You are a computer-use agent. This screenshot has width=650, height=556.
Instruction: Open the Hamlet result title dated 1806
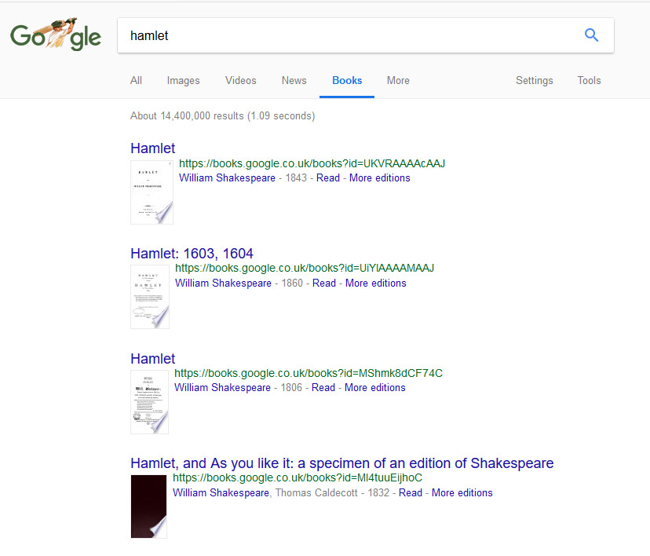pyautogui.click(x=152, y=359)
